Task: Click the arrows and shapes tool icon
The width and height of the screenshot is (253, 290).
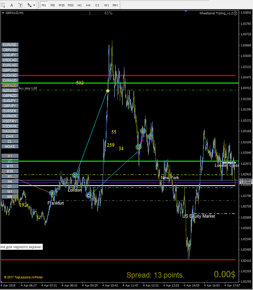Action: point(29,5)
